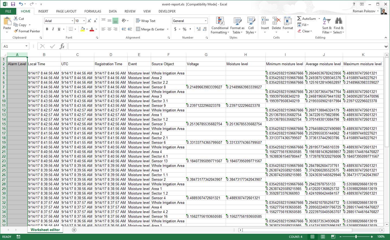Click inside the formula bar input
The width and height of the screenshot is (390, 240).
225,46
